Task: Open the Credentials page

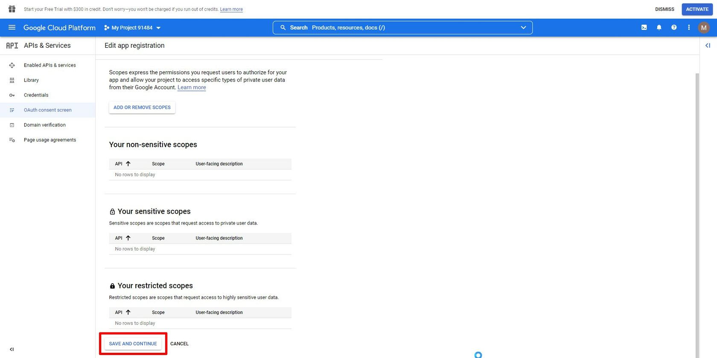Action: 36,95
